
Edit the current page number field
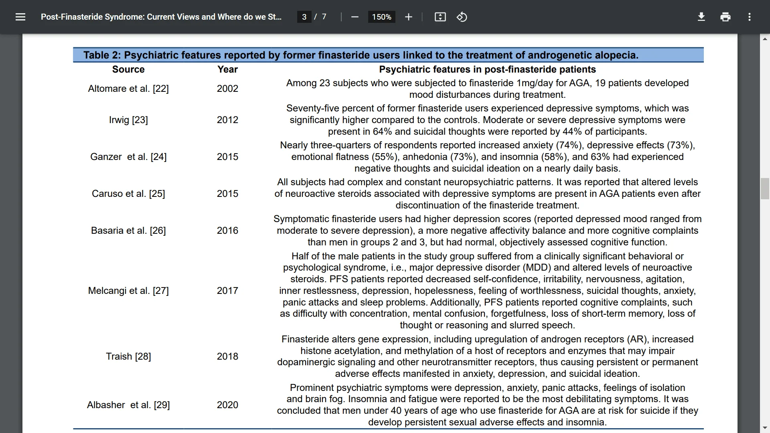tap(304, 17)
